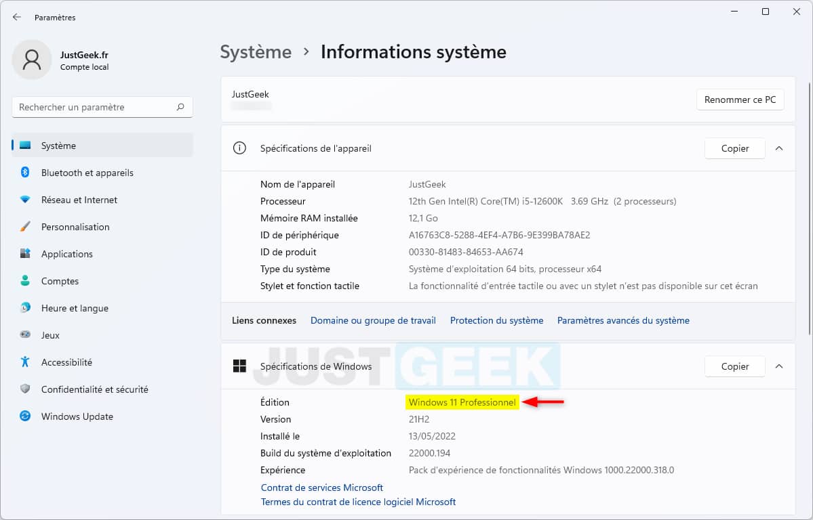
Task: Click the install date 13/05/2022
Action: click(432, 436)
